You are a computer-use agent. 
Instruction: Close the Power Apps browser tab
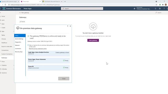point(40,2)
